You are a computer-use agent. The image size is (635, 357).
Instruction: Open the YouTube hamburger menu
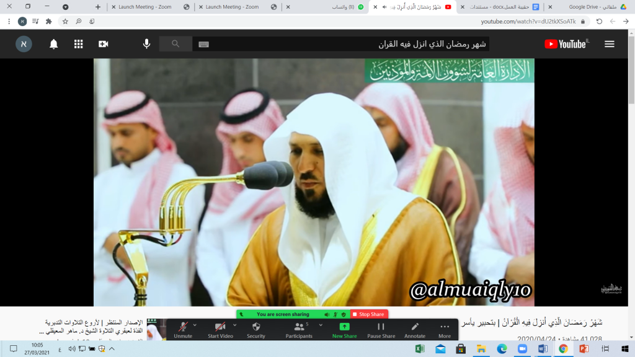click(x=610, y=44)
